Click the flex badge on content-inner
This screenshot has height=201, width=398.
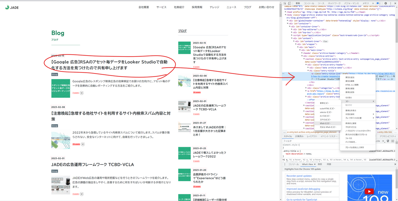coord(325,41)
